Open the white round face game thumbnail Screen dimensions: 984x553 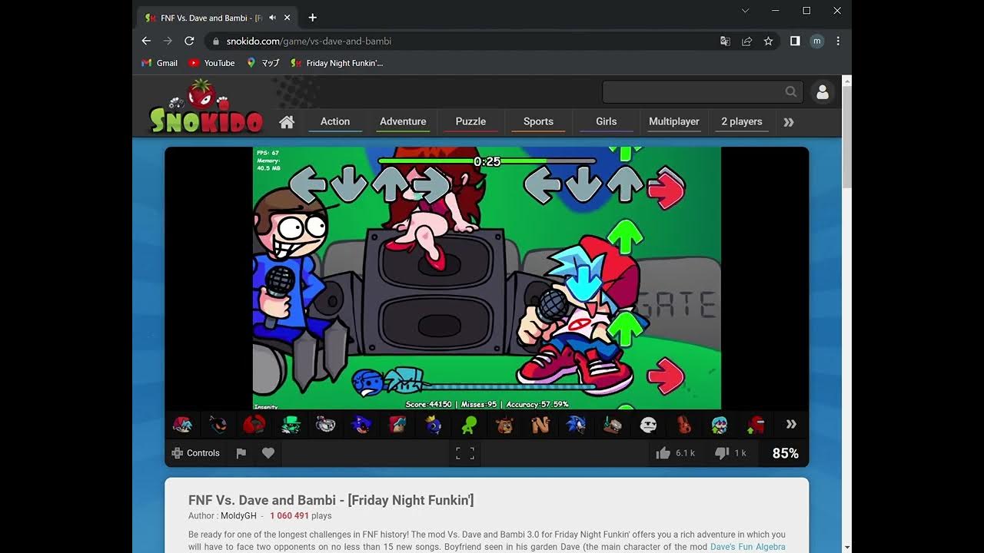[x=648, y=424]
